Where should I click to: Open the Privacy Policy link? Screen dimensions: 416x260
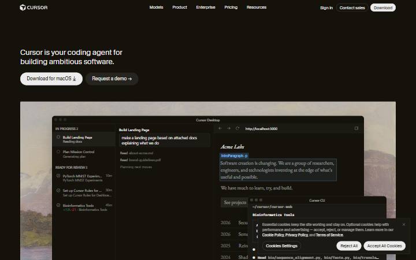296,235
